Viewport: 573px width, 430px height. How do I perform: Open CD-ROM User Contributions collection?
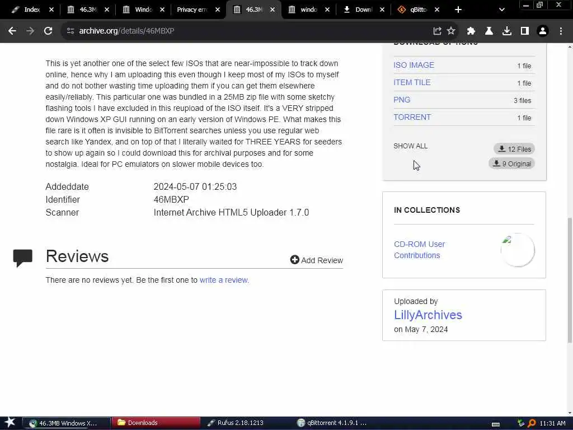point(419,250)
